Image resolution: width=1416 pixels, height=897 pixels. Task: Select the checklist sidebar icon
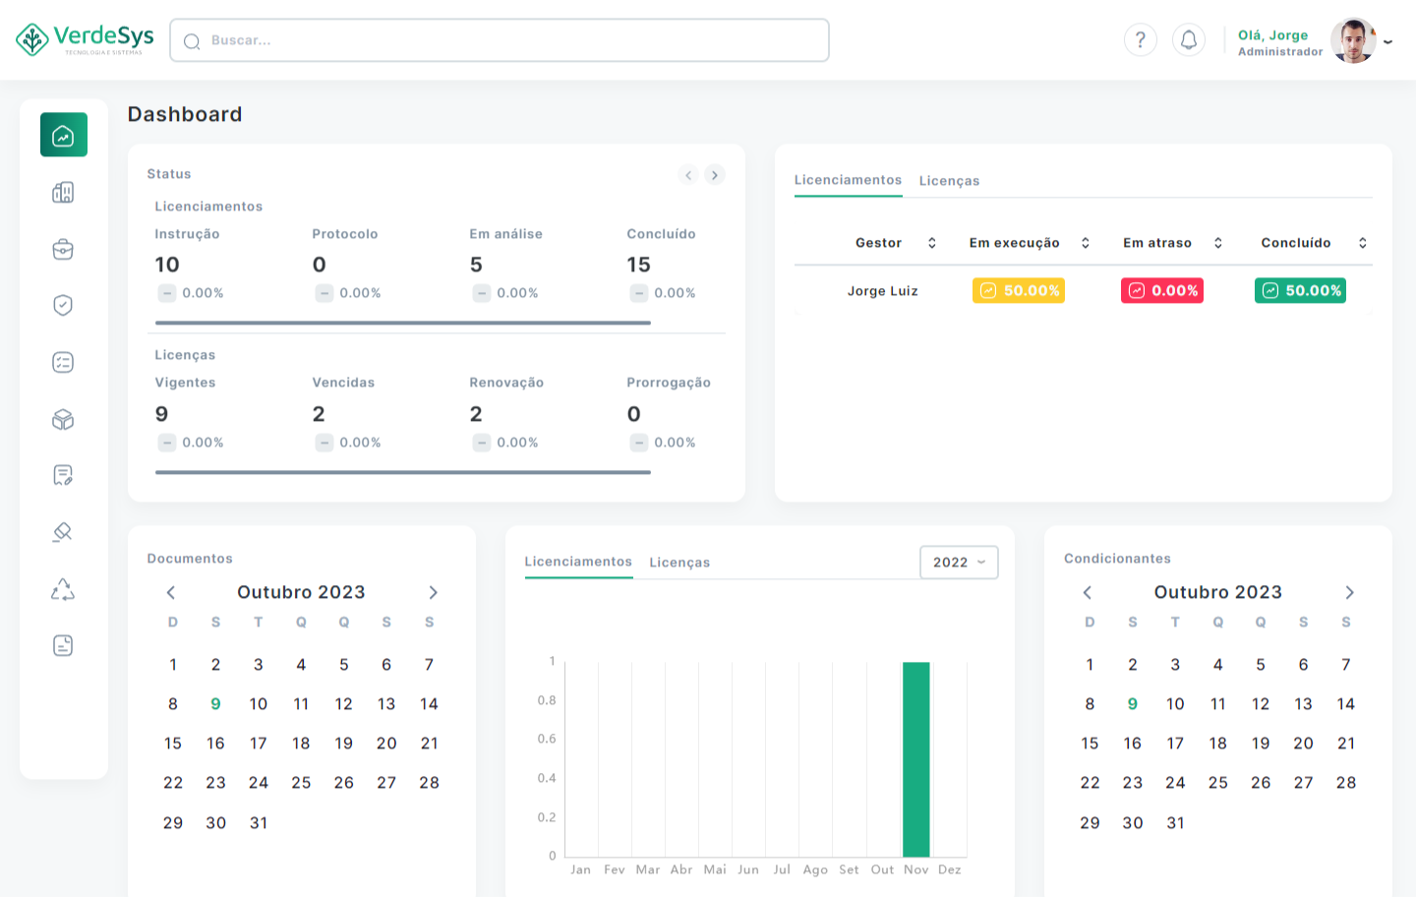(x=63, y=362)
